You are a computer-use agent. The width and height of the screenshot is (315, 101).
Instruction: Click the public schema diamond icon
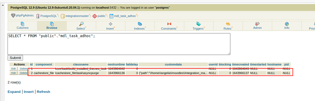(x=95, y=16)
